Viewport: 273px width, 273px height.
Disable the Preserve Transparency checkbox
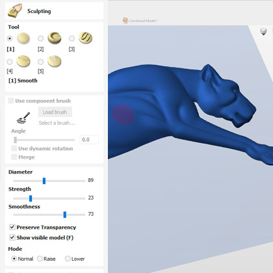(x=12, y=227)
